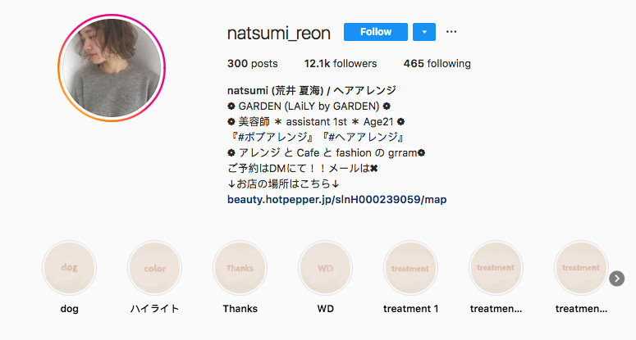Expand suggested accounts dropdown arrow
This screenshot has width=636, height=340.
424,32
